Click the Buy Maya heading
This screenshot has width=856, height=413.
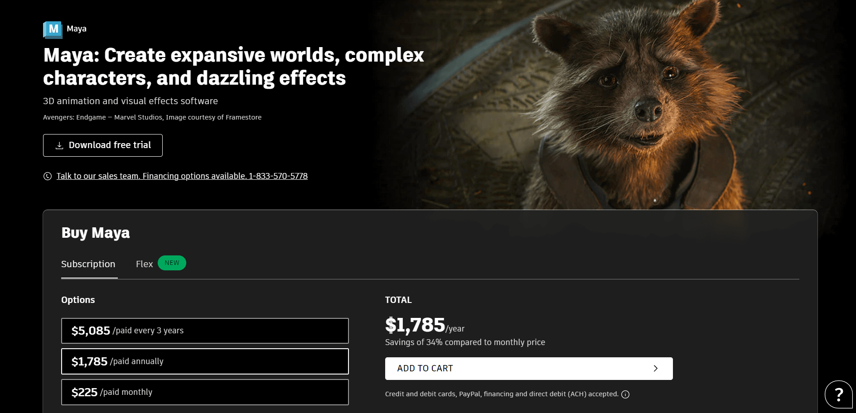(96, 233)
